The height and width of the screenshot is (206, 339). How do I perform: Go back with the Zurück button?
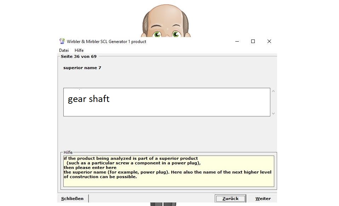point(230,199)
